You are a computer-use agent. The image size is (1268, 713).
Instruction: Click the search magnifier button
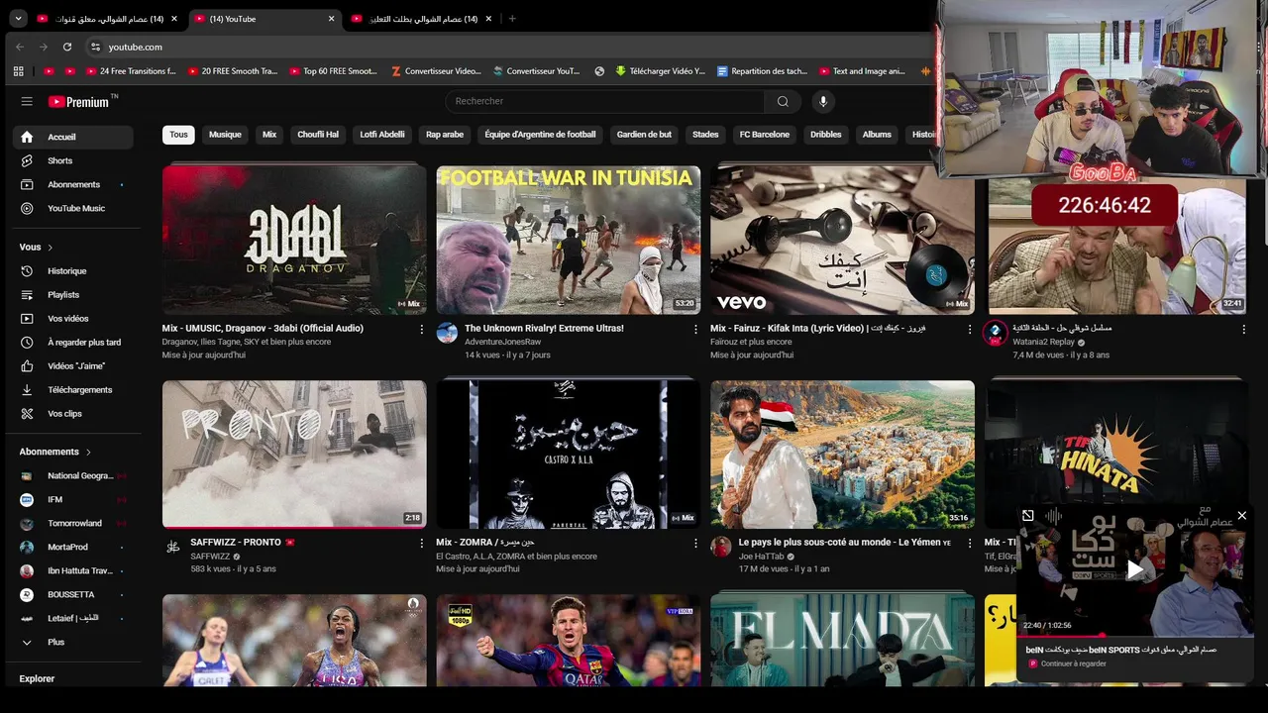pyautogui.click(x=783, y=101)
